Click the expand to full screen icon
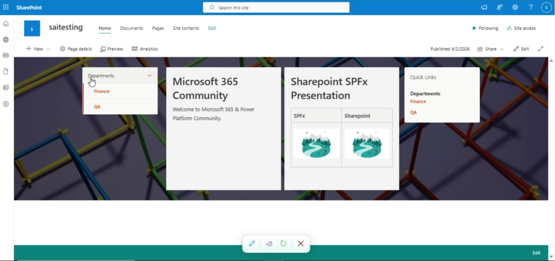Image resolution: width=555 pixels, height=261 pixels. click(540, 49)
